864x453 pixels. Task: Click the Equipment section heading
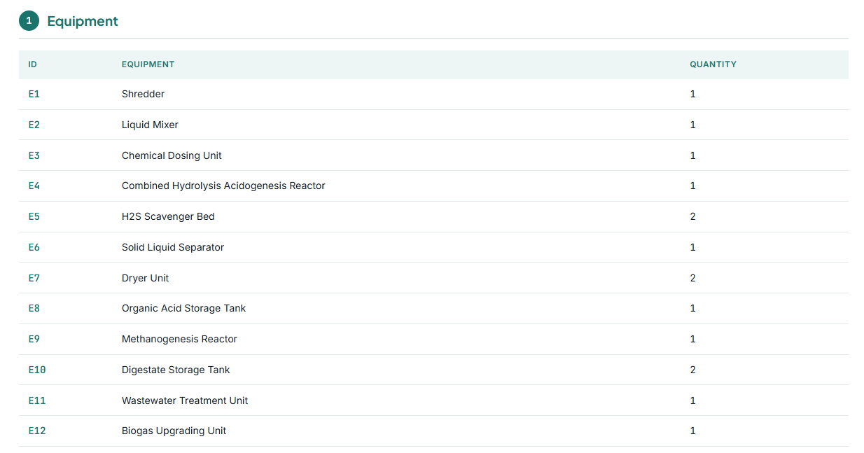pyautogui.click(x=83, y=21)
